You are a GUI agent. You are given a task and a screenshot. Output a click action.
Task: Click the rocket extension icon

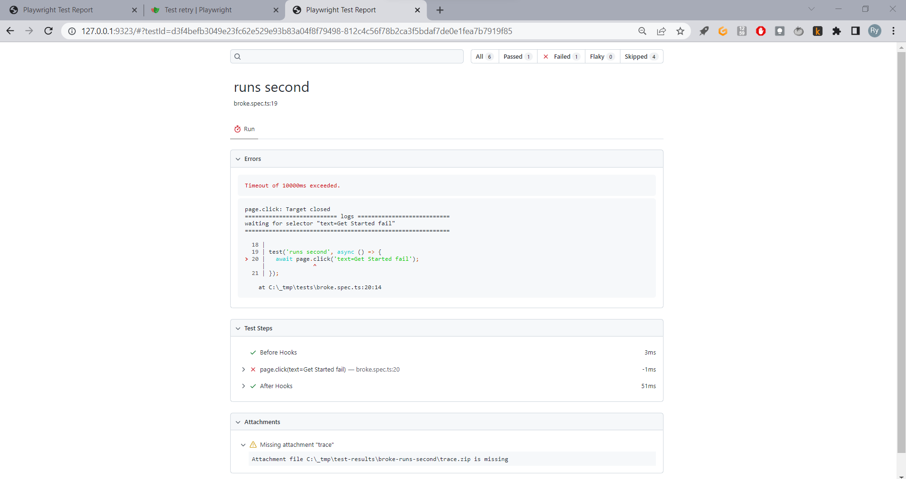[x=704, y=31]
